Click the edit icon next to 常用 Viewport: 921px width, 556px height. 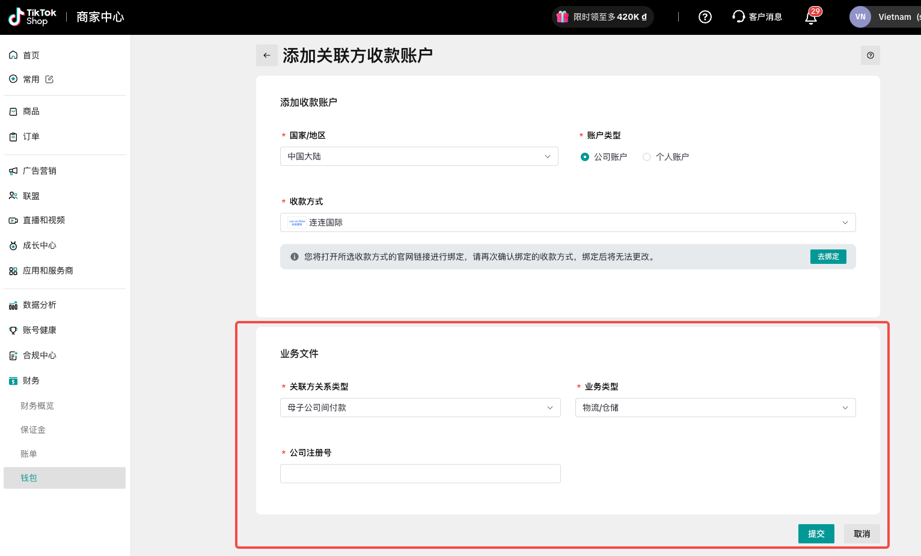coord(49,79)
